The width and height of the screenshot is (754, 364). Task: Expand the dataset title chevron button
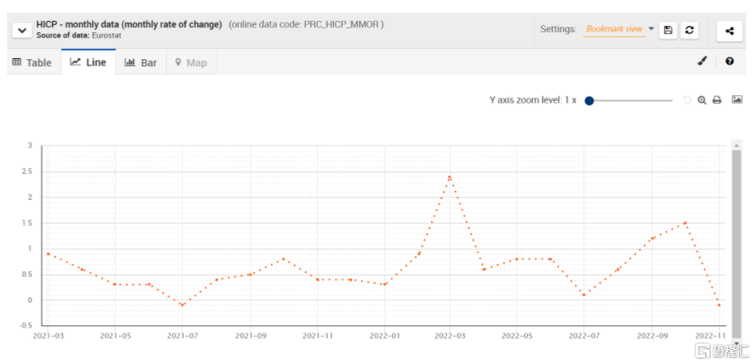[x=20, y=30]
